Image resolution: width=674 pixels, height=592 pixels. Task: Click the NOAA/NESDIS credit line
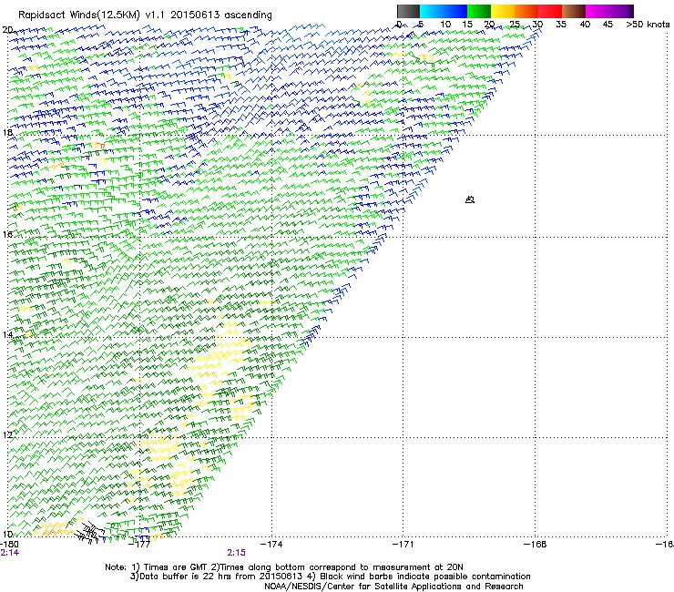coord(393,587)
